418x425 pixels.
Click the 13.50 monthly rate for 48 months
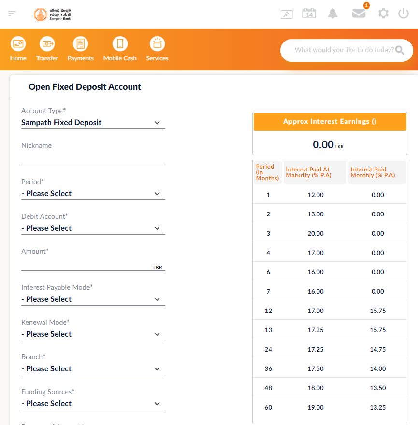377,388
